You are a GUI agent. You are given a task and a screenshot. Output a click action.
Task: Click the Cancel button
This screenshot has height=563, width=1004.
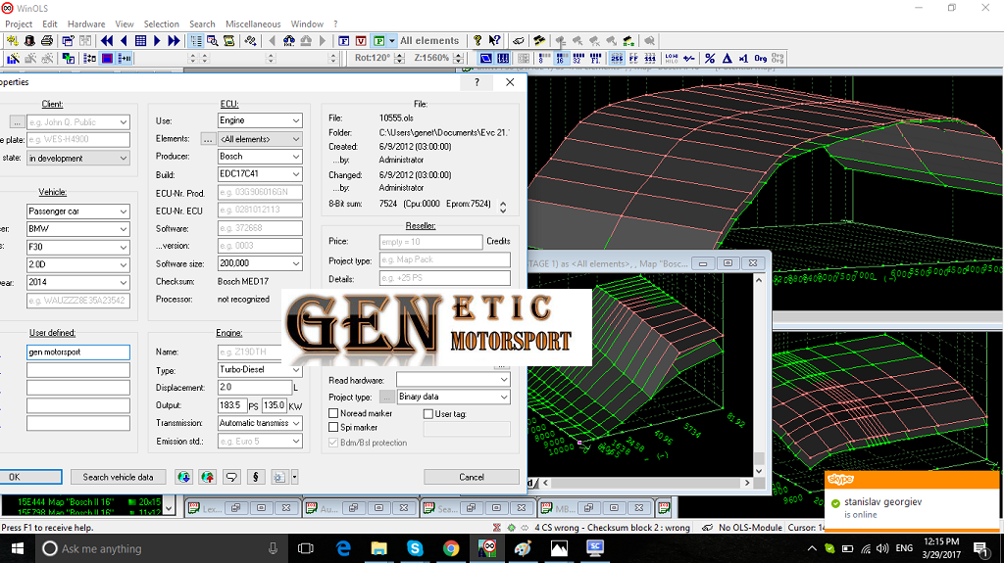[x=472, y=477]
